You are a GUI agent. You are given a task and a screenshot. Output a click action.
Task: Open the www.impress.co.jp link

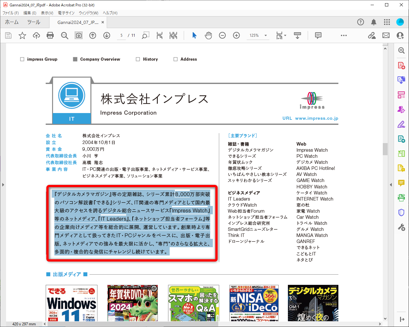pyautogui.click(x=316, y=118)
